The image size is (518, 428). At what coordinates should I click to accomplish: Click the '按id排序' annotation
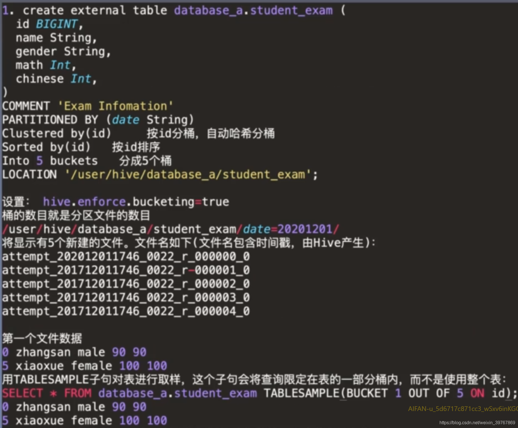pos(136,147)
